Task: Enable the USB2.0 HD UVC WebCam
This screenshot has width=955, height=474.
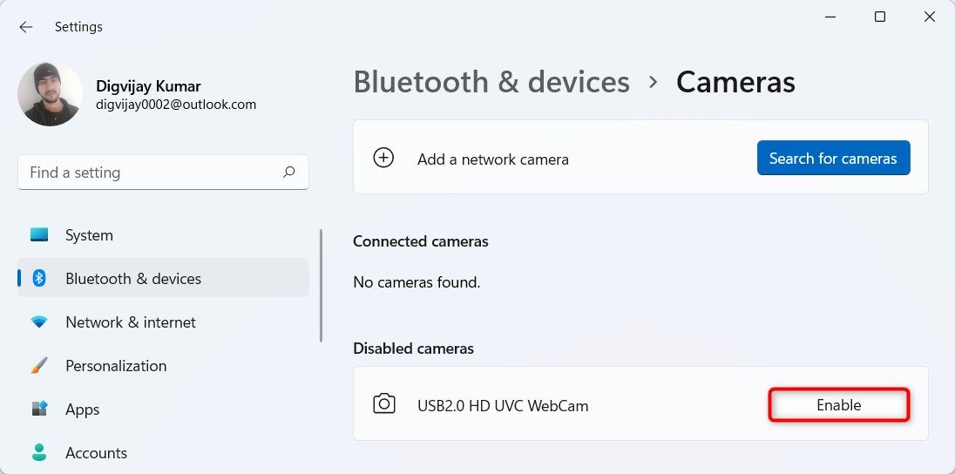Action: tap(838, 405)
